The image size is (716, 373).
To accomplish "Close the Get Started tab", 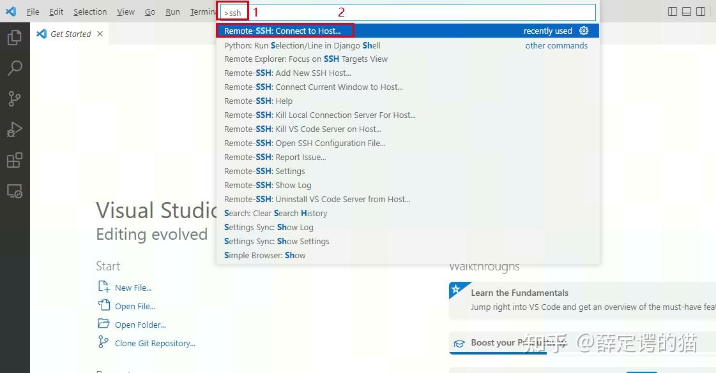I will (x=100, y=34).
